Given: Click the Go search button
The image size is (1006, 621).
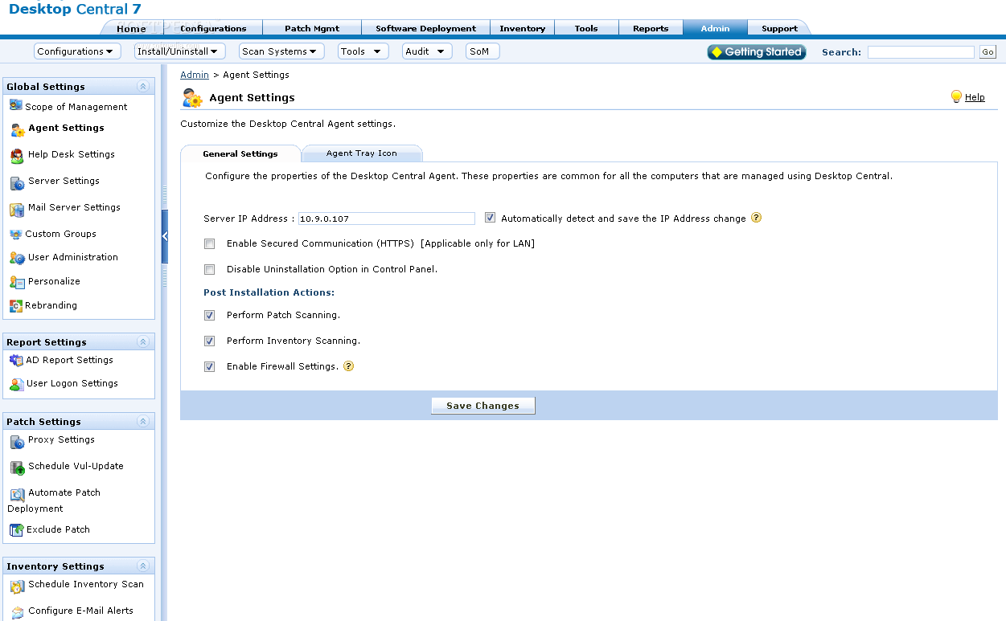Looking at the screenshot, I should [x=988, y=51].
